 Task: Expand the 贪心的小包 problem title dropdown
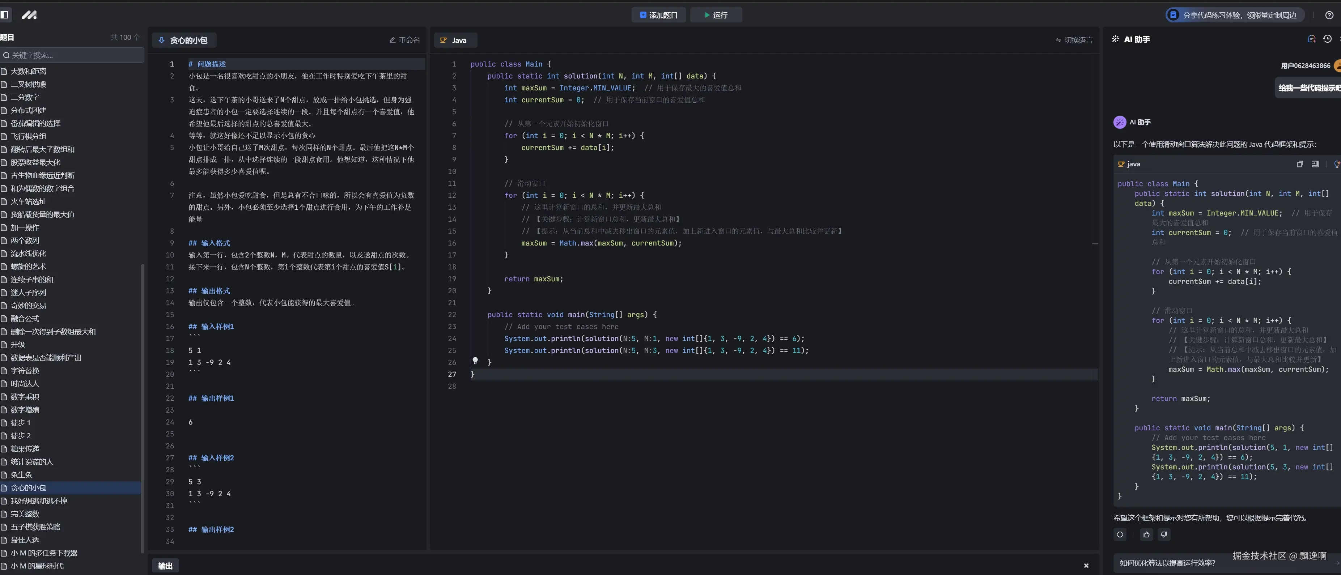pyautogui.click(x=183, y=40)
